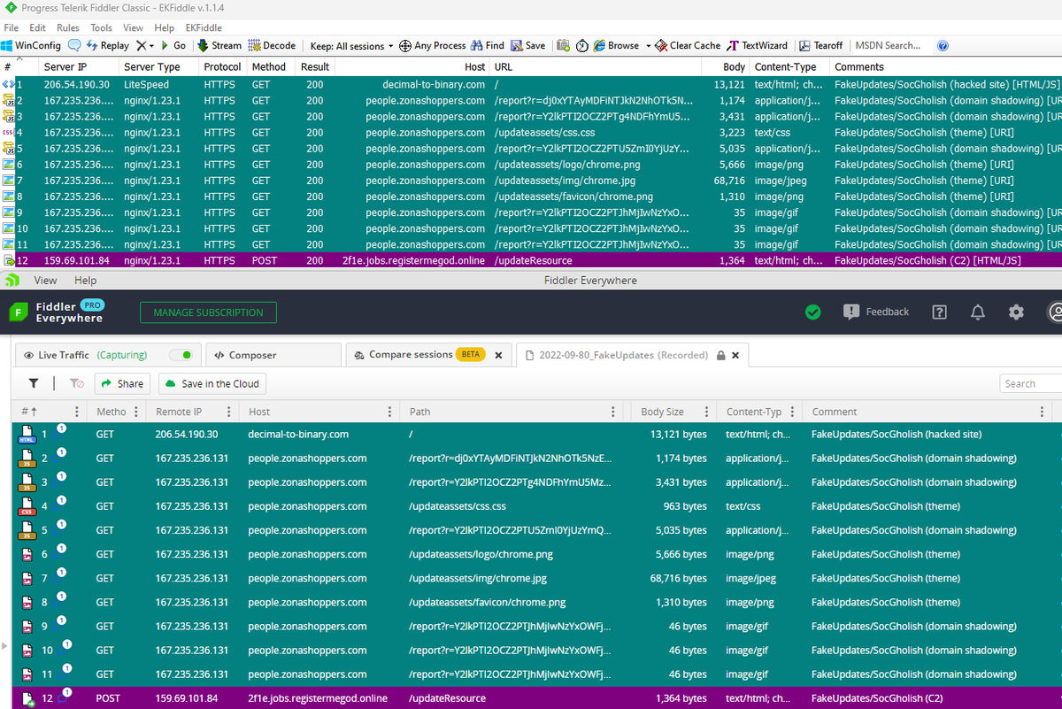Screen dimensions: 1062x709
Task: Click the filter funnel icon
Action: click(33, 383)
